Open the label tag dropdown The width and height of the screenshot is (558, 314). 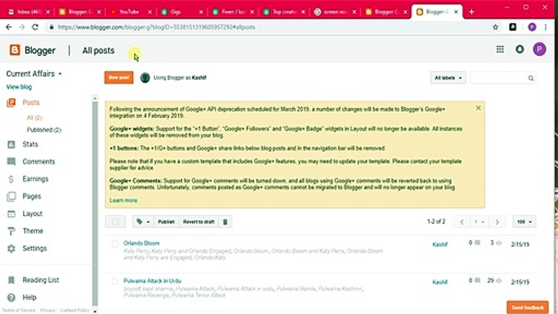coord(143,222)
